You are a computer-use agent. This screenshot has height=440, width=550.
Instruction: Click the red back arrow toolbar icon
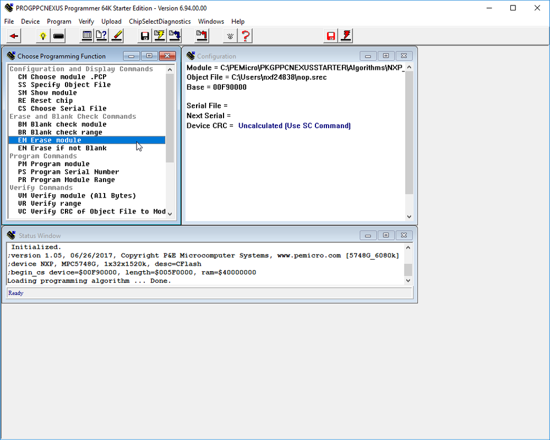14,36
